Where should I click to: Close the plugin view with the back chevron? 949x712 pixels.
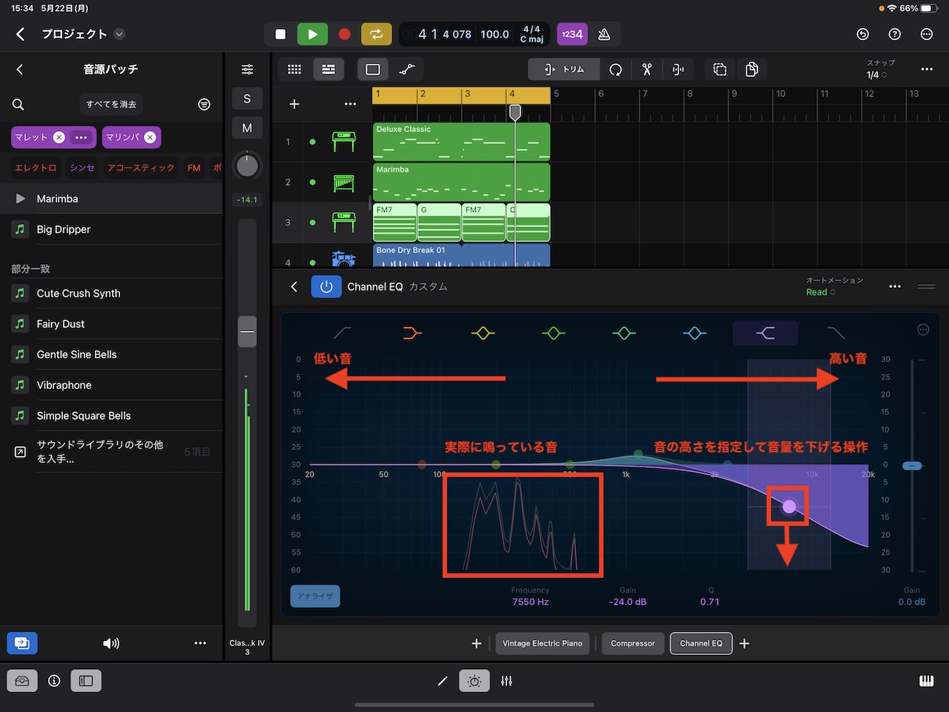[x=294, y=286]
